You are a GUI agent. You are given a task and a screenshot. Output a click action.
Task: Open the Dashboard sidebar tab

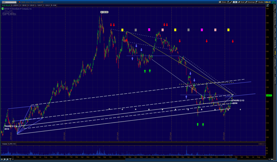pyautogui.click(x=275, y=63)
